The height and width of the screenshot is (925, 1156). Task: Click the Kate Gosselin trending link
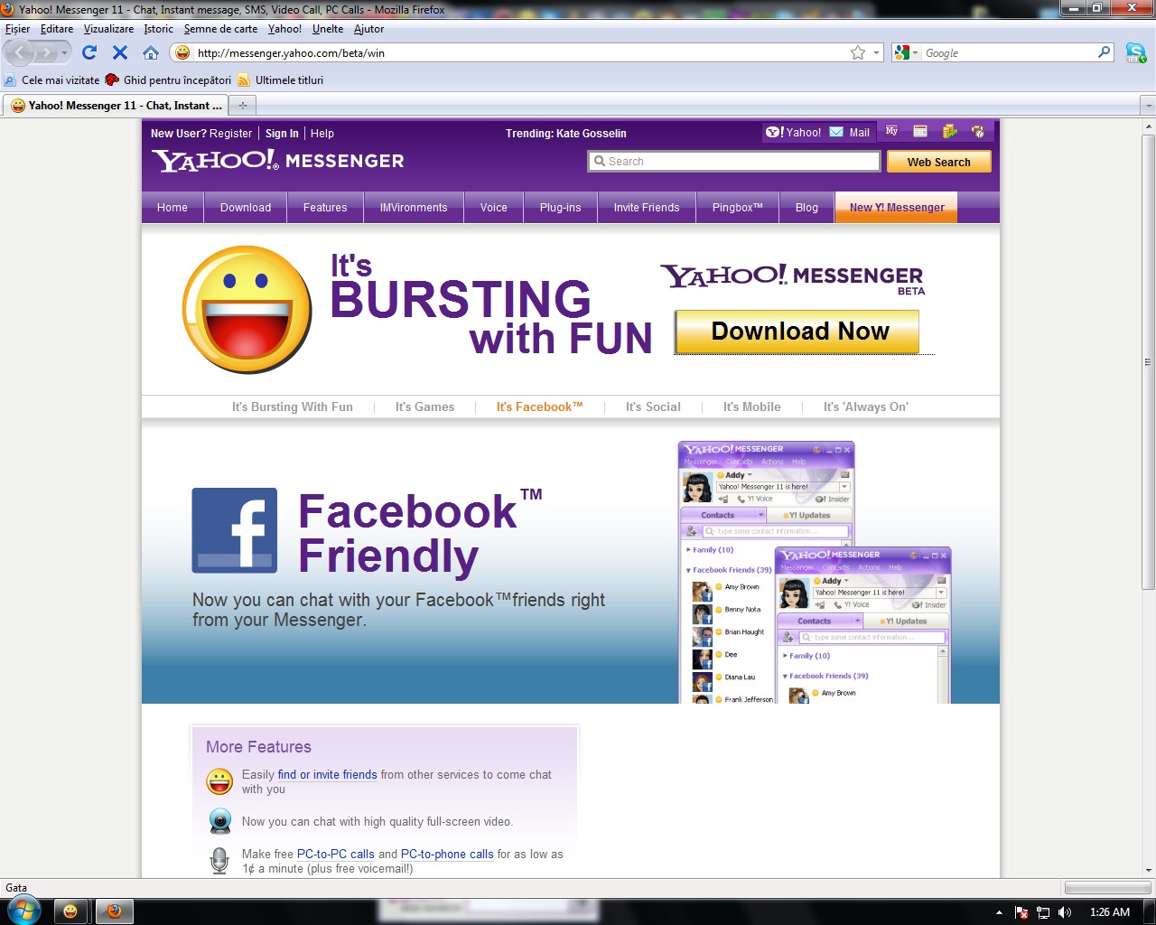592,134
